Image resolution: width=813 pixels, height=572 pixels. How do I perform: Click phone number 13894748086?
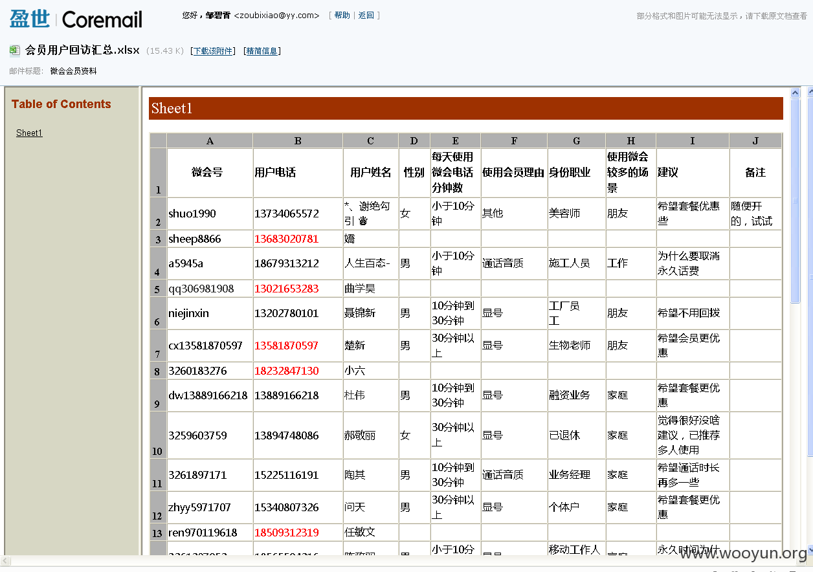tap(298, 435)
